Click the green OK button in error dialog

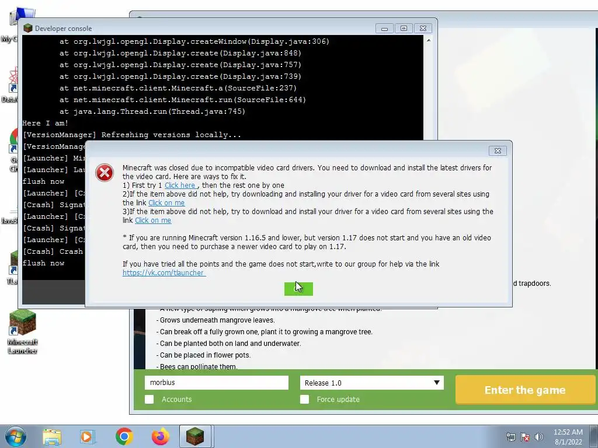point(298,289)
